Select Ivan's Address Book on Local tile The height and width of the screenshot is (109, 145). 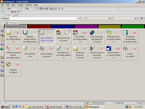click(x=47, y=37)
